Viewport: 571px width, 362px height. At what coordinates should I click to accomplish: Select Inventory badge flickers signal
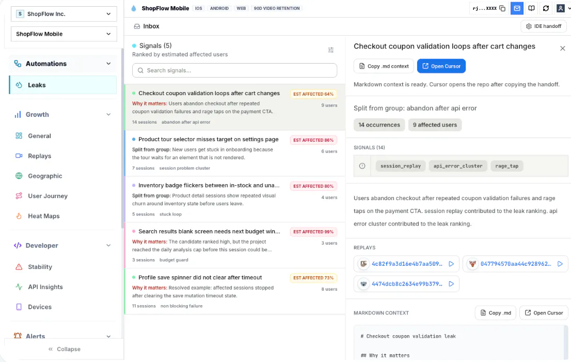[235, 199]
